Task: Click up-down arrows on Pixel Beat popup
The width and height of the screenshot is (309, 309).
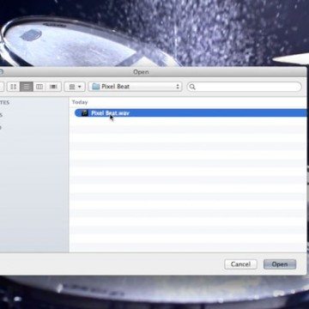Action: (x=178, y=87)
